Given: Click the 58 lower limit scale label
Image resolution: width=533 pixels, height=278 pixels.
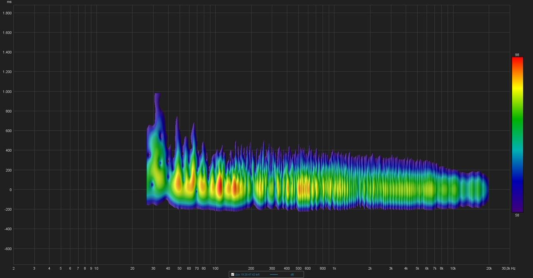Looking at the screenshot, I should pyautogui.click(x=517, y=215).
